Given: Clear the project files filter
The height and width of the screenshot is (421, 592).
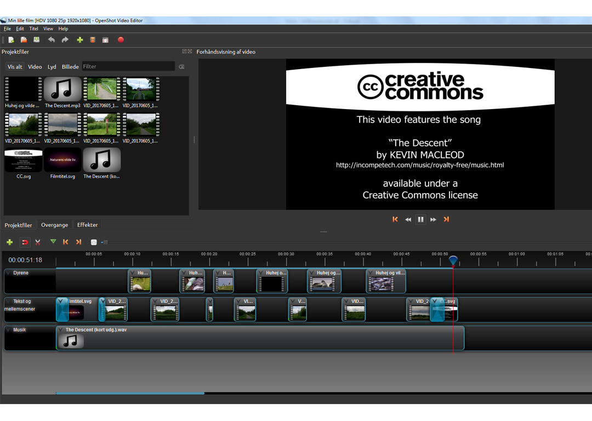Looking at the screenshot, I should (x=181, y=67).
